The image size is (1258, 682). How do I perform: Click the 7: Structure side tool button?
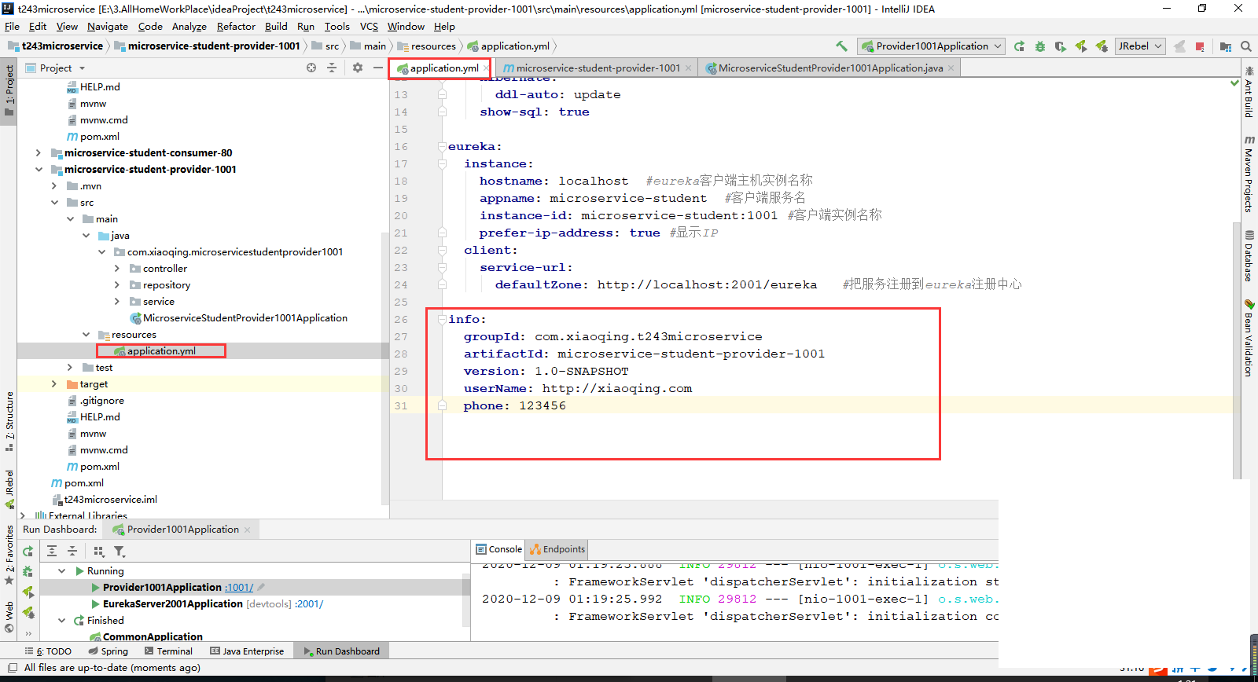[x=9, y=421]
